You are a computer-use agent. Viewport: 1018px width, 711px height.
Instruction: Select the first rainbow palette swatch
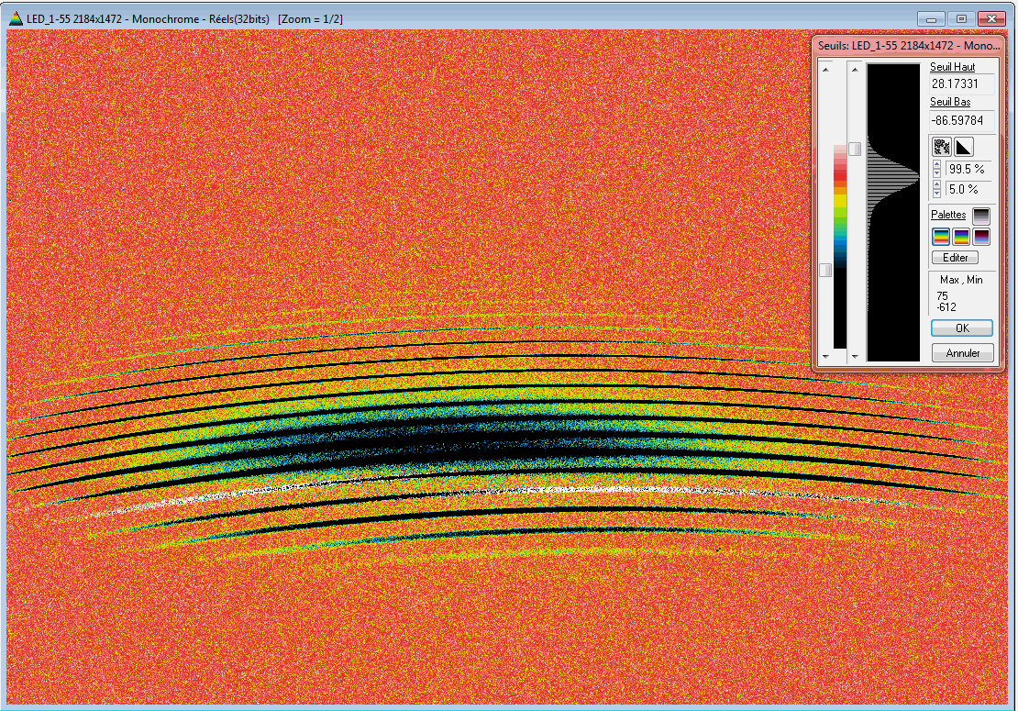(x=941, y=237)
